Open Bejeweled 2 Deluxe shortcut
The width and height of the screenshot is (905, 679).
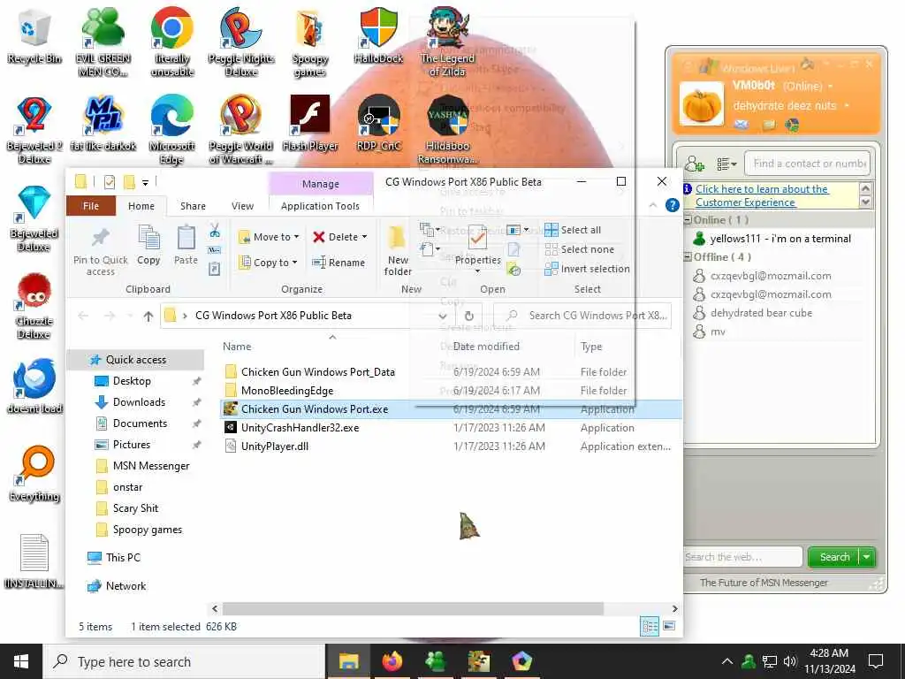34,129
